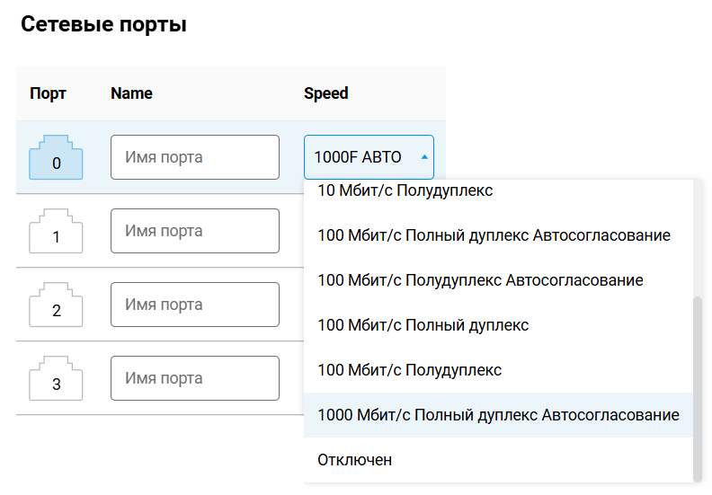Select 100 Мбит/с Полудуплекс Автосогласование option

tap(480, 280)
